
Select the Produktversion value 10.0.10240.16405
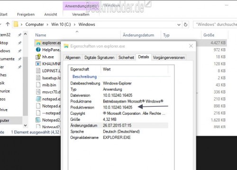pyautogui.click(x=118, y=107)
